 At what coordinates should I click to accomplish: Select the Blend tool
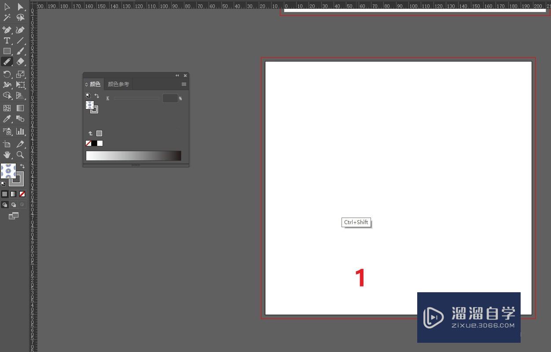point(20,119)
